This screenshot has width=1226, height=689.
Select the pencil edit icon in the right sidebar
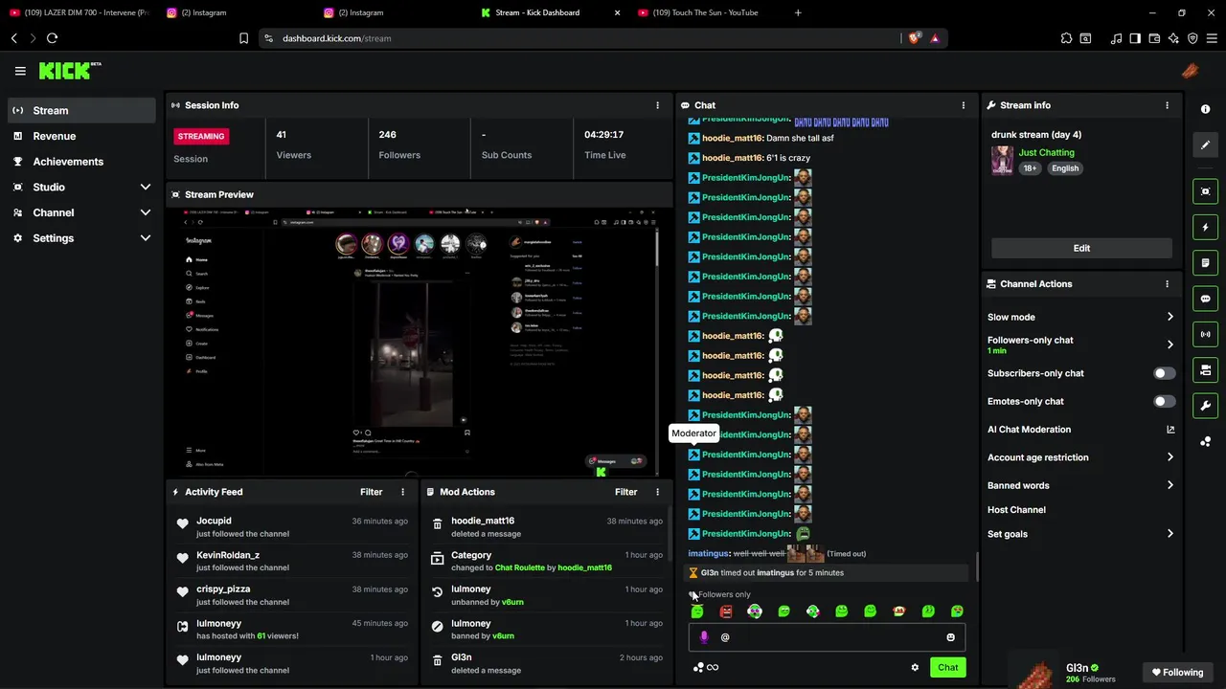(1206, 144)
